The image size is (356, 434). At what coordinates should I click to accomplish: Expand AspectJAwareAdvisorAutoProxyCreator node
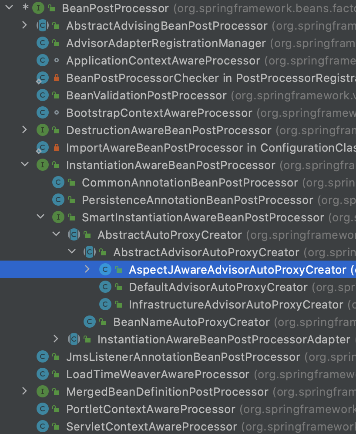(87, 269)
